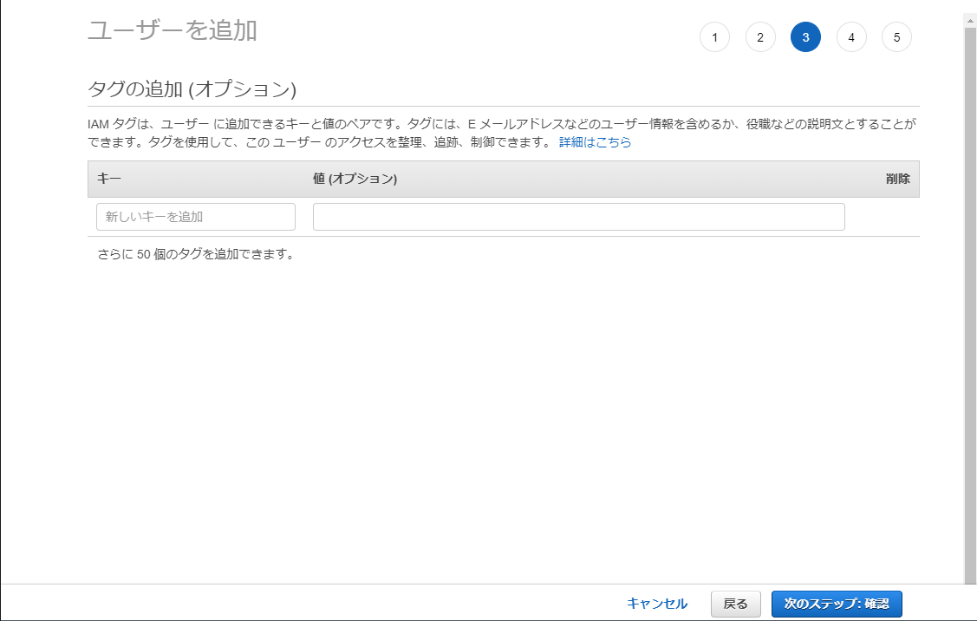Focus the 新しいキーを追加 key field
This screenshot has height=621, width=977.
tap(196, 216)
